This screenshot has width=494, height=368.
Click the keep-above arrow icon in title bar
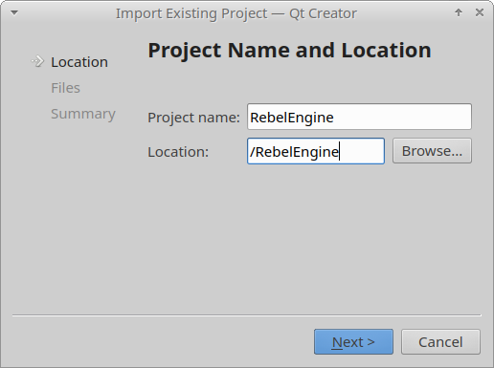[x=459, y=12]
